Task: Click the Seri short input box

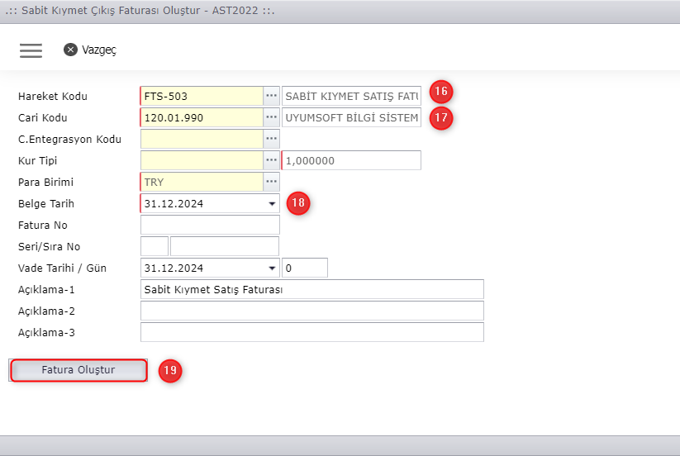Action: coord(155,246)
